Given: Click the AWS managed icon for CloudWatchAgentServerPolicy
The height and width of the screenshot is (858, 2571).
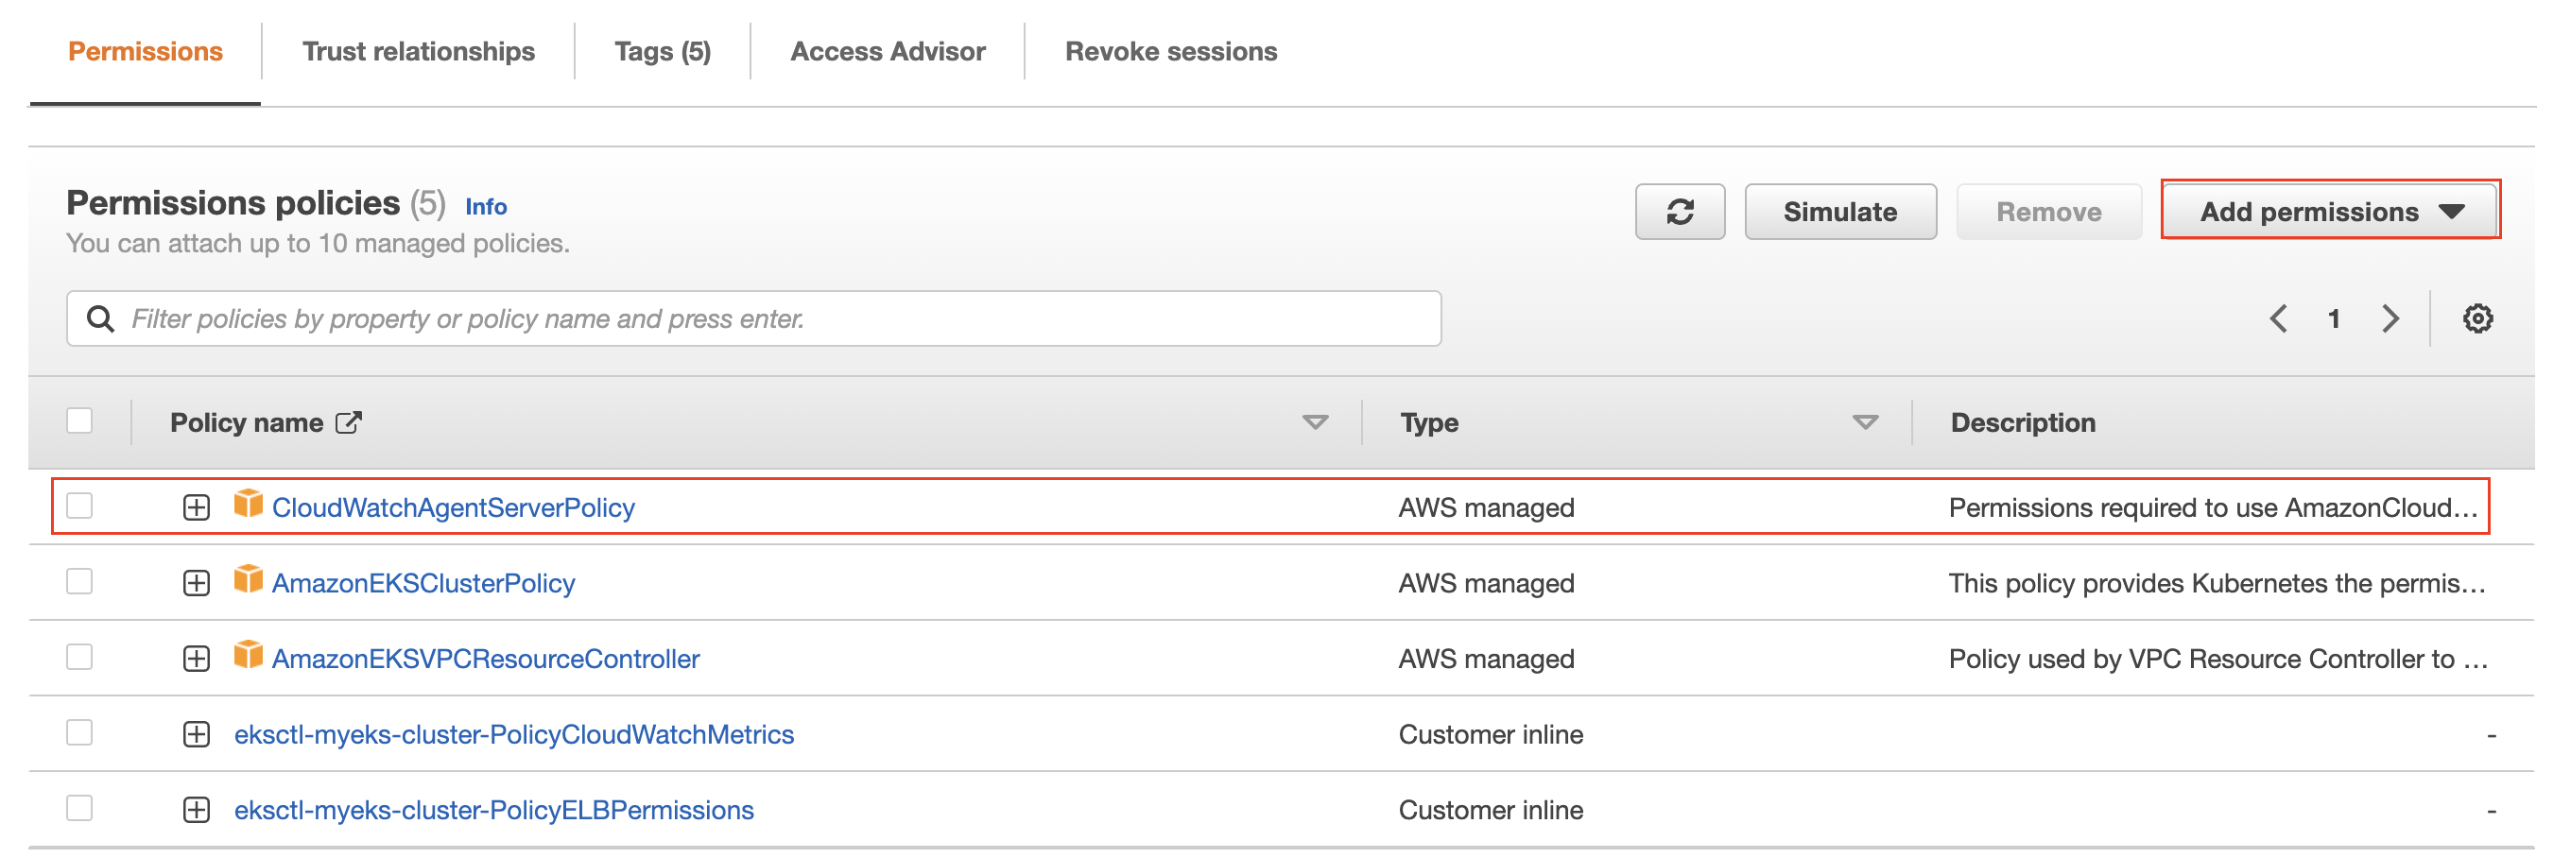Looking at the screenshot, I should click(x=249, y=504).
